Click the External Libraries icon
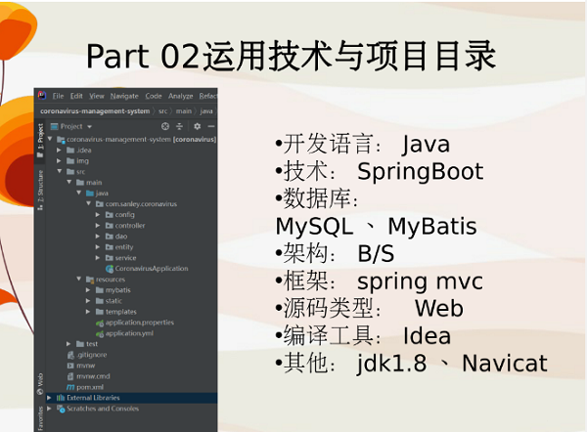Screen dimensions: 587x432 tap(60, 398)
